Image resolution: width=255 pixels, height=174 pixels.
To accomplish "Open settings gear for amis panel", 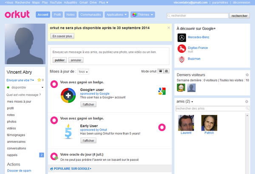I will pos(246,101).
